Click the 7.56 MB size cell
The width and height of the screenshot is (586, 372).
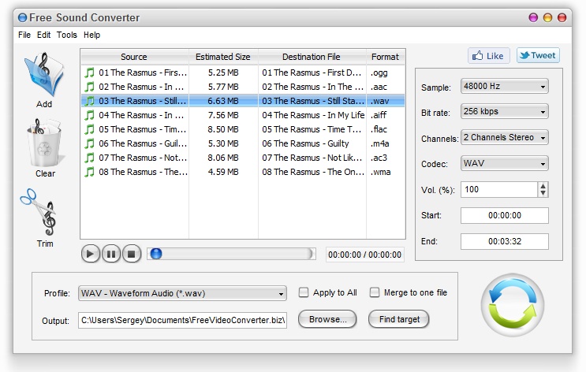[x=223, y=115]
